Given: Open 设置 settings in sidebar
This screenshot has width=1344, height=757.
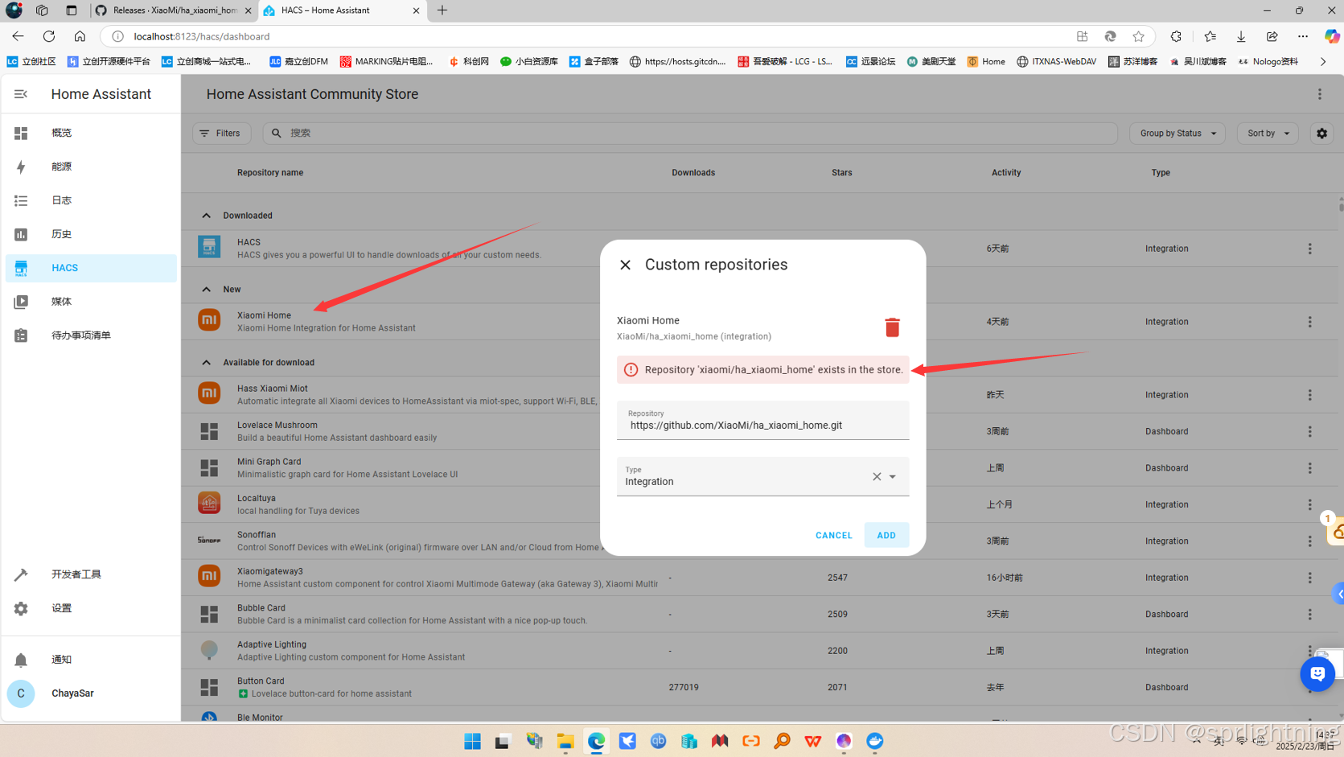Looking at the screenshot, I should tap(91, 608).
